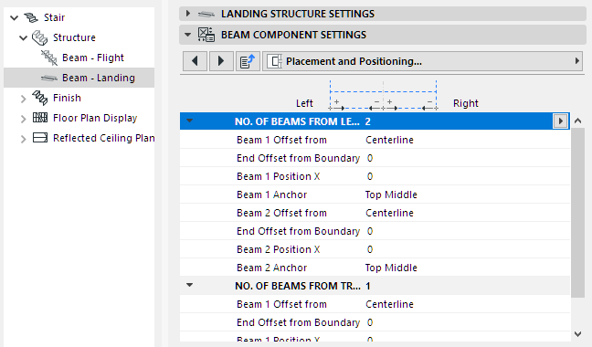Click the Placement and Positioning page icon
Screen dimensions: 592x347
point(274,61)
